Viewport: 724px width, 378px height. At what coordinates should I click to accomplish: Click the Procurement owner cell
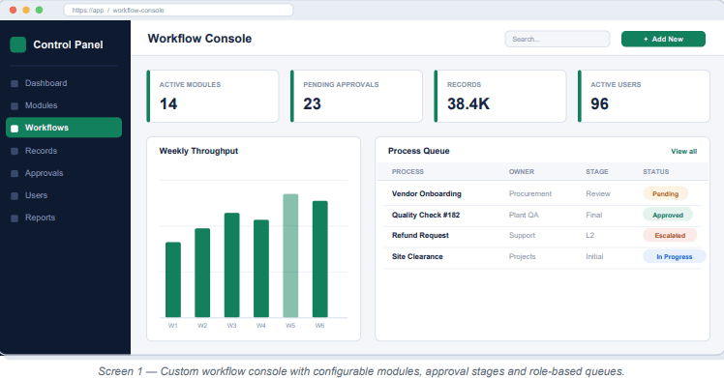coord(530,193)
